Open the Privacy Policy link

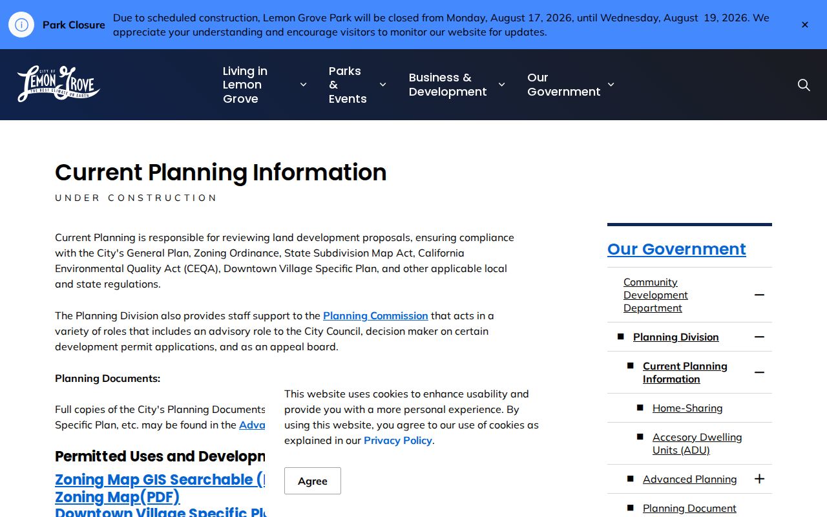point(398,440)
